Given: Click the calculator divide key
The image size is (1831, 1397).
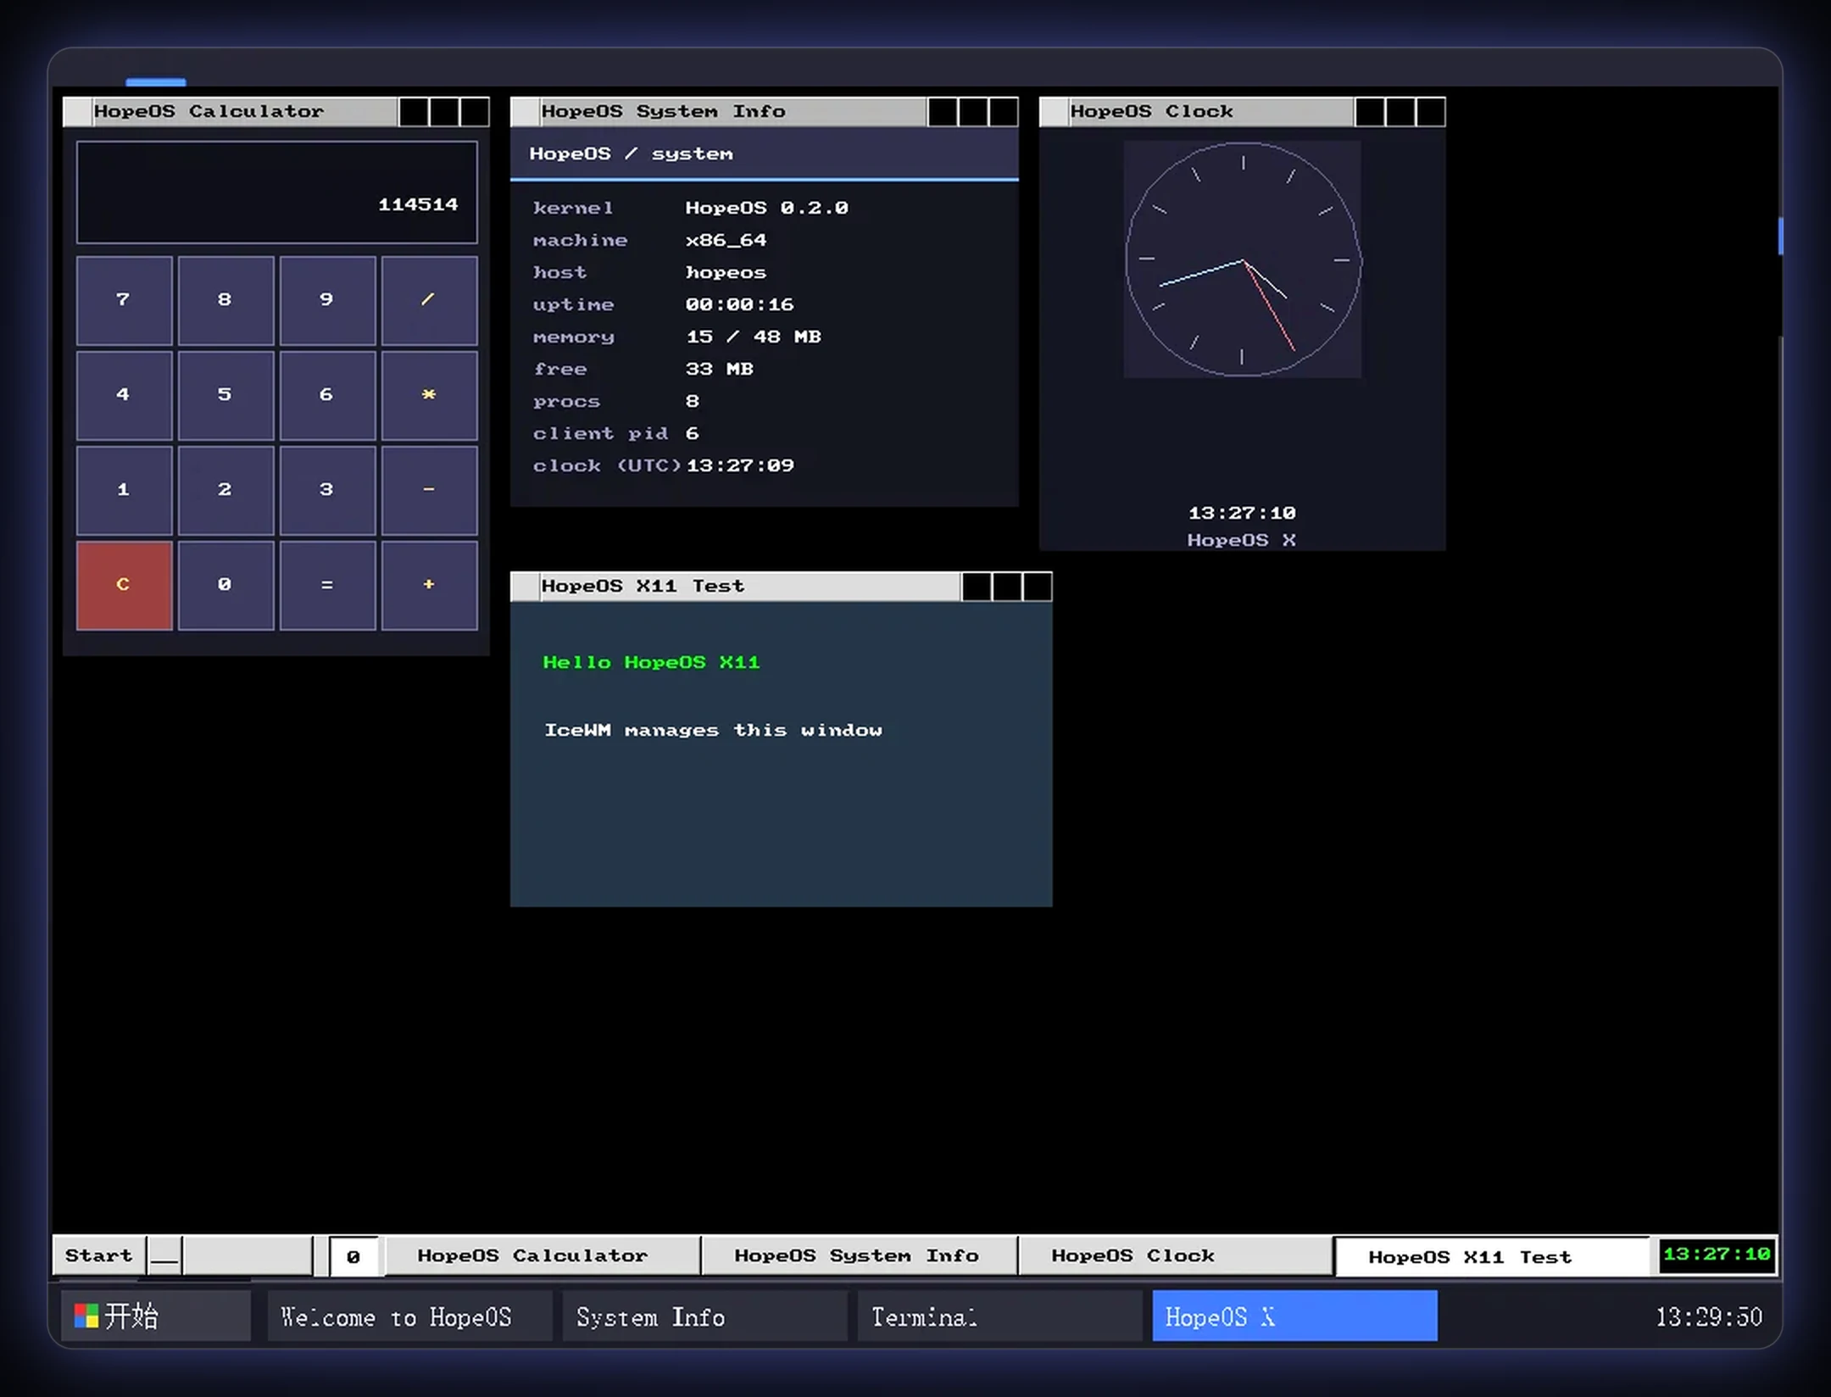Looking at the screenshot, I should [429, 300].
